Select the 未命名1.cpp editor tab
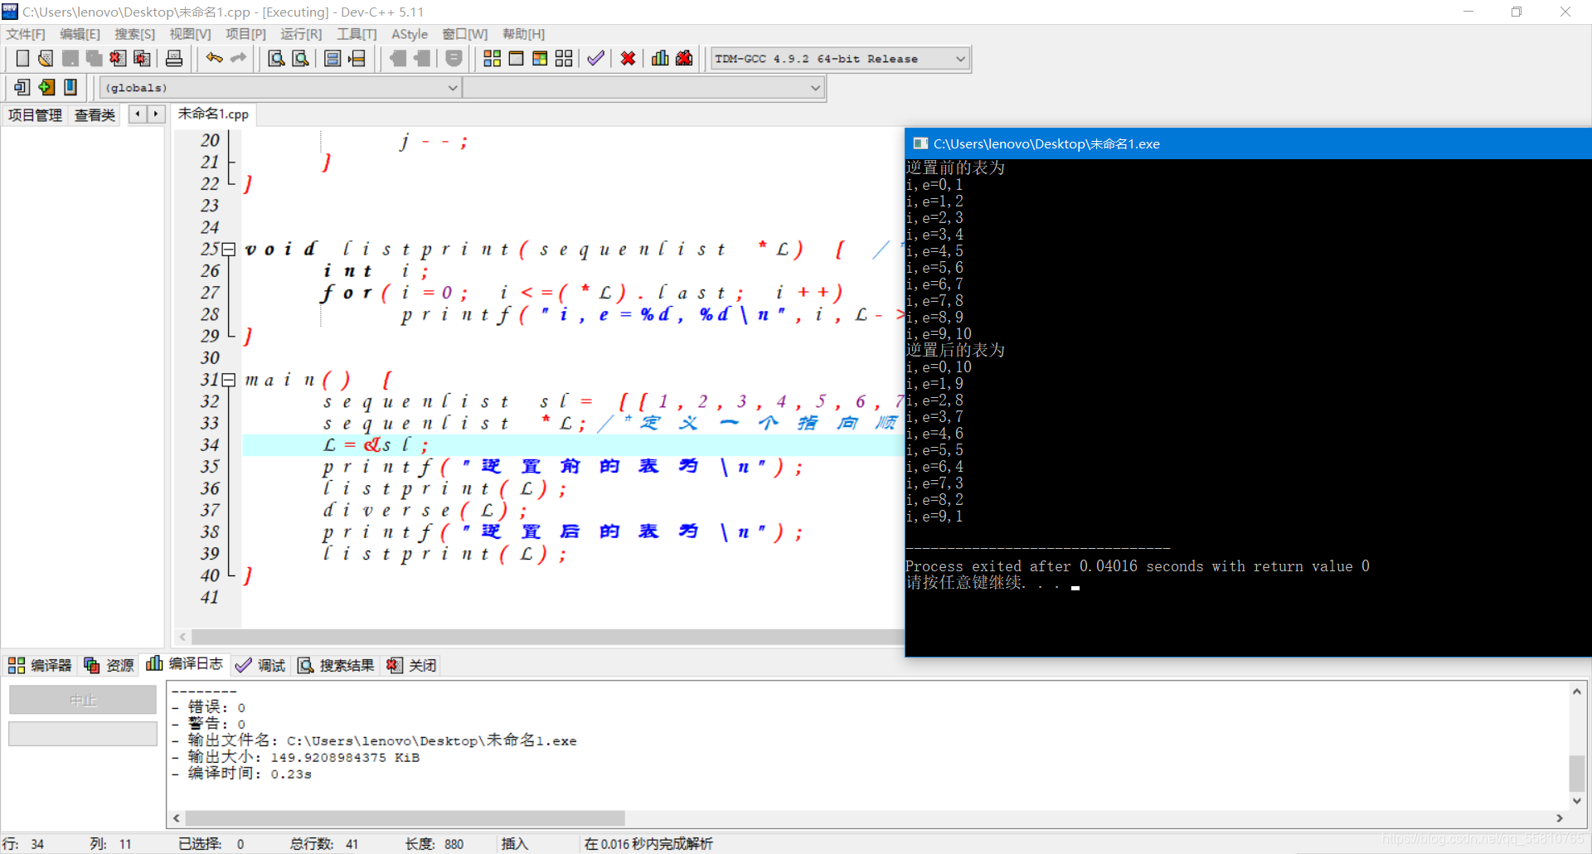The width and height of the screenshot is (1592, 854). pos(213,114)
